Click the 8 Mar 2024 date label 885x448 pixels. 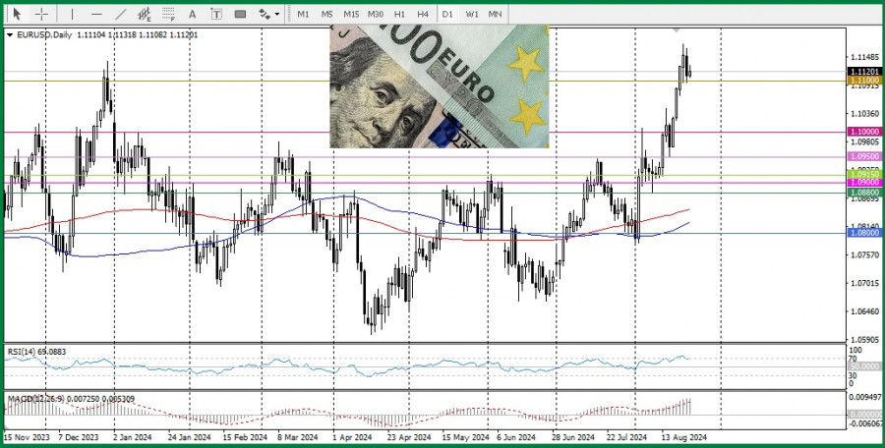pos(297,437)
